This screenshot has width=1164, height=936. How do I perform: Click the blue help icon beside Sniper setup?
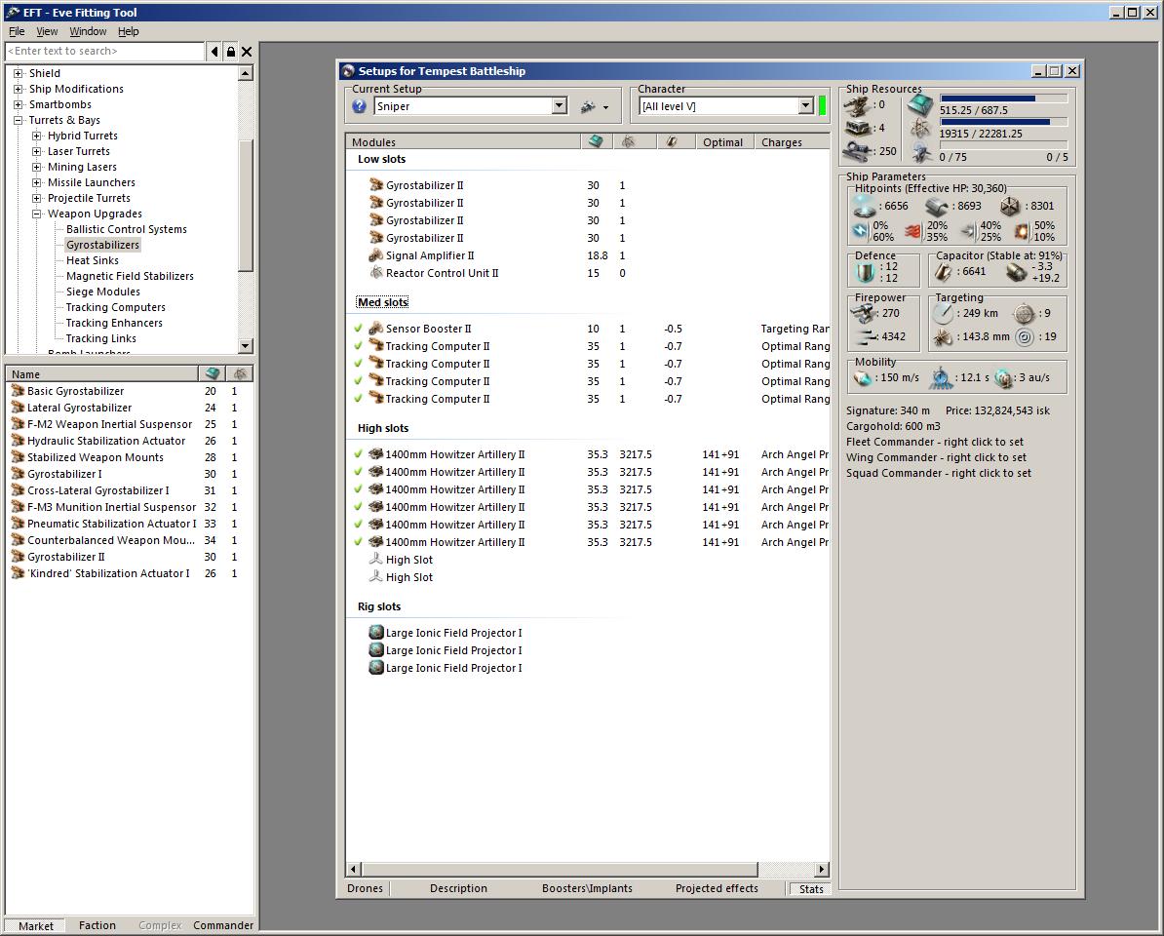click(x=359, y=106)
